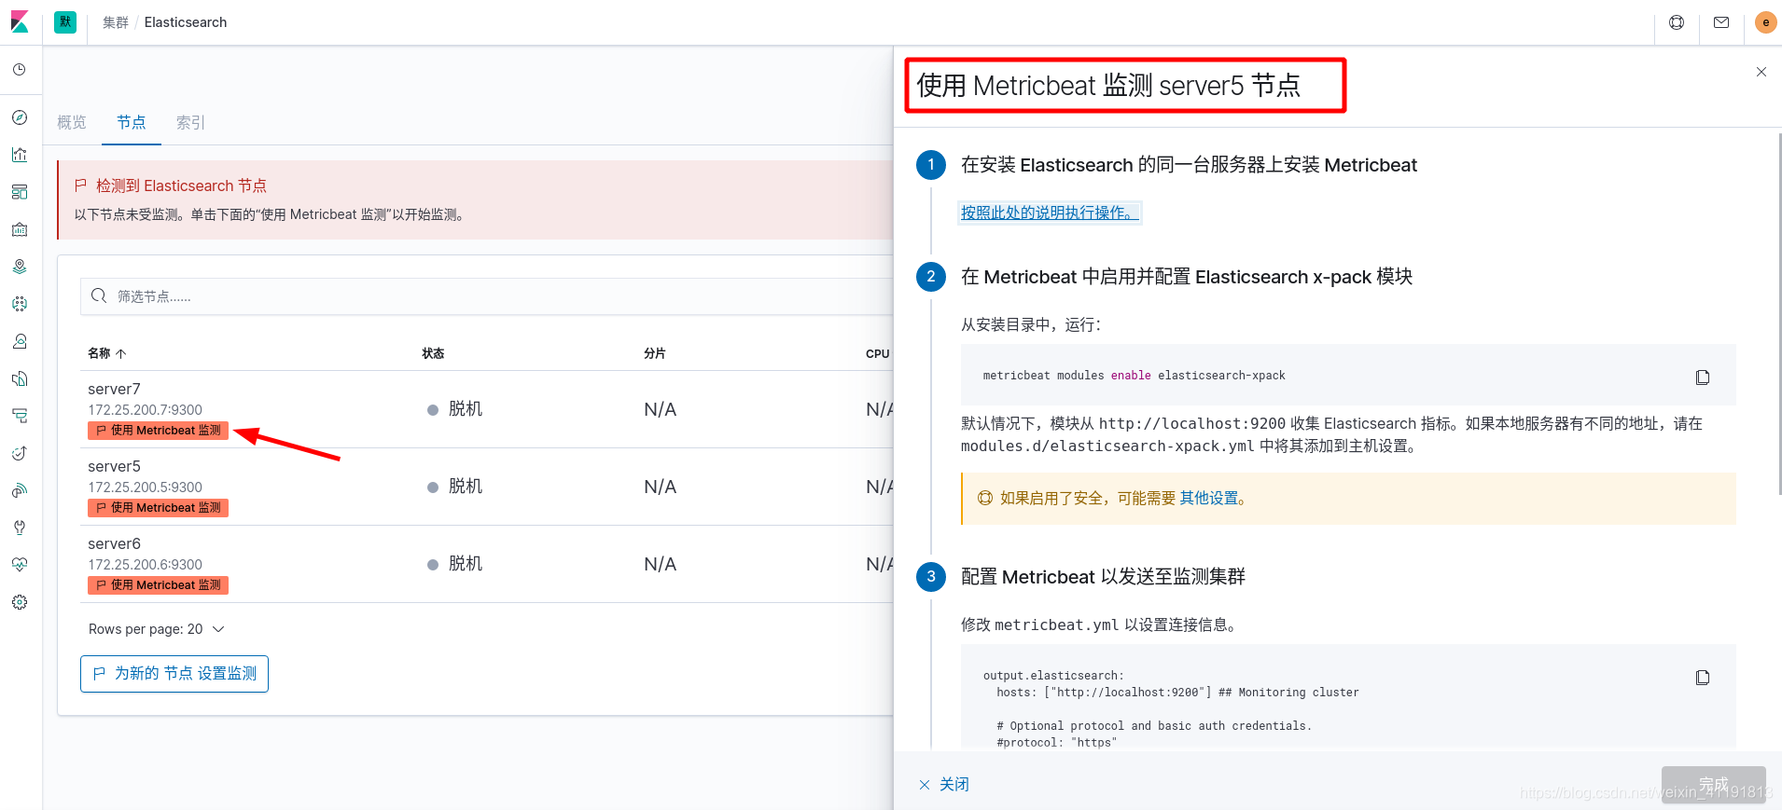This screenshot has height=810, width=1782.
Task: Sort by the CPU column header
Action: point(878,353)
